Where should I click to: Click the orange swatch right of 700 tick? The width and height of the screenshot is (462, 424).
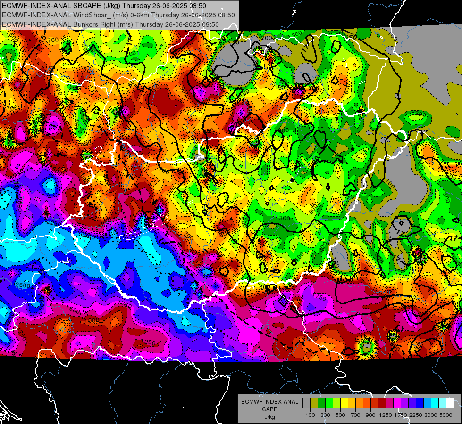tap(359, 403)
